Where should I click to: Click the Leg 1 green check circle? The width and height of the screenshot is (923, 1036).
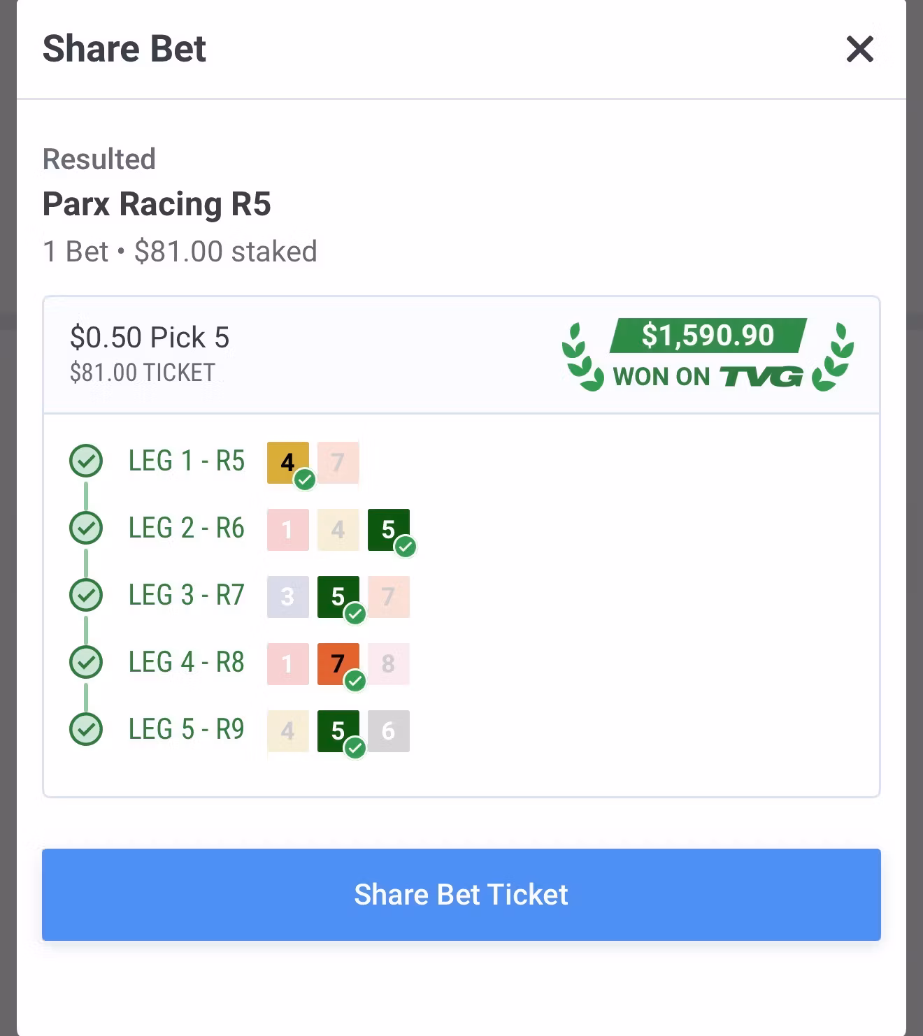(86, 461)
